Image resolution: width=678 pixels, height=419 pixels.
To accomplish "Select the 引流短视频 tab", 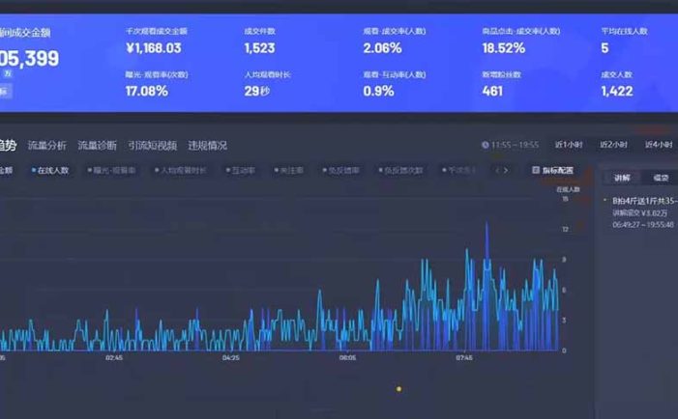I will click(153, 145).
